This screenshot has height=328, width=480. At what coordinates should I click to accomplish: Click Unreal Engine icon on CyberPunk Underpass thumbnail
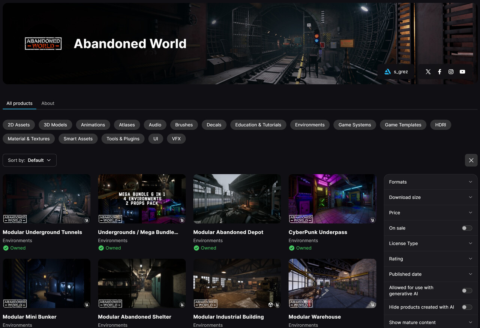[372, 220]
